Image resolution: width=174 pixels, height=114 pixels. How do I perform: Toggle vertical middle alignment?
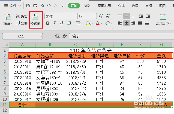127,16
